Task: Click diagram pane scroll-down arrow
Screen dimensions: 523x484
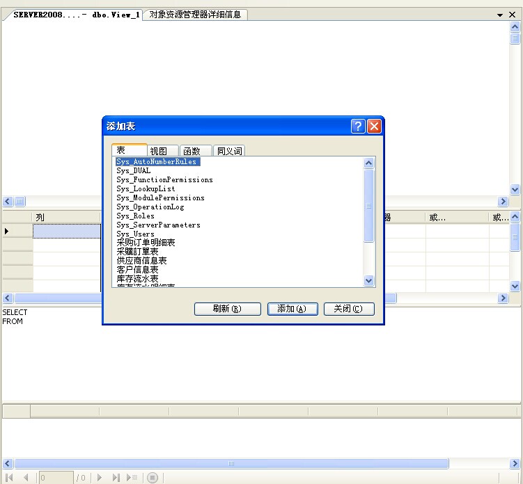Action: click(515, 190)
